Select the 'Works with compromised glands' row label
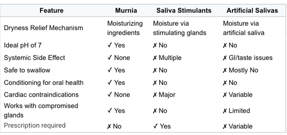This screenshot has height=135, width=287. pos(41,110)
